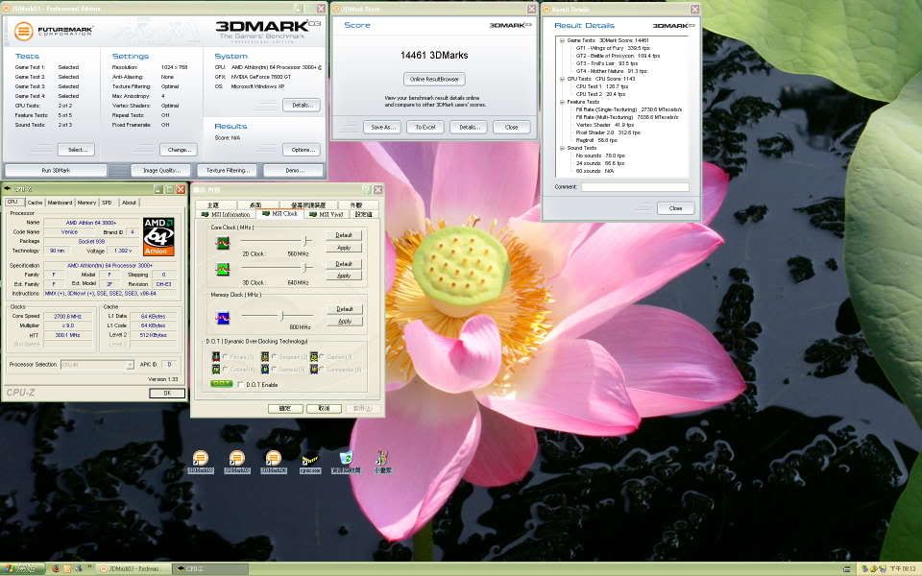Click the 2D core clock graph icon

(x=223, y=243)
